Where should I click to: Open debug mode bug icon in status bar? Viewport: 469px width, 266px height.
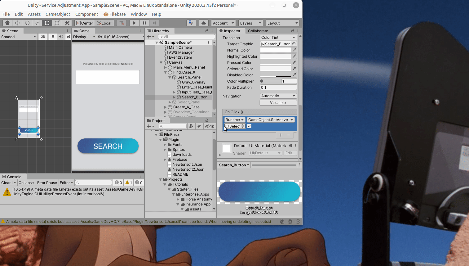[x=282, y=222]
